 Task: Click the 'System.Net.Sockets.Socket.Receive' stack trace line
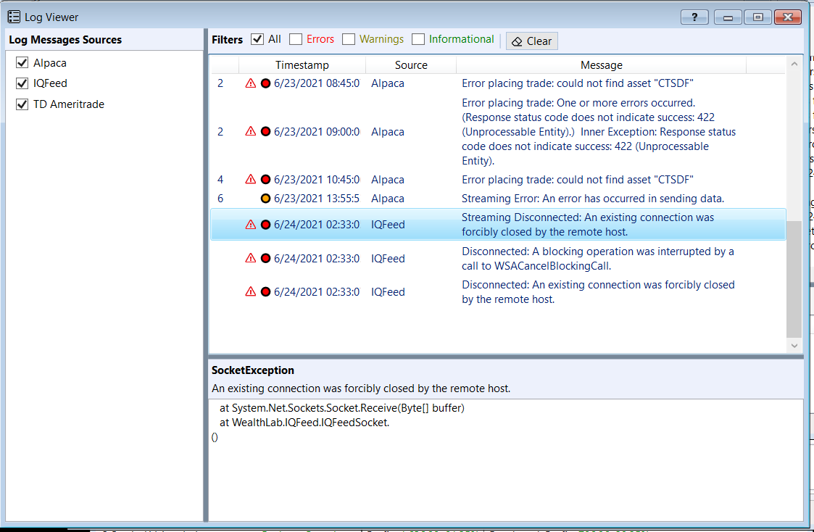click(341, 408)
